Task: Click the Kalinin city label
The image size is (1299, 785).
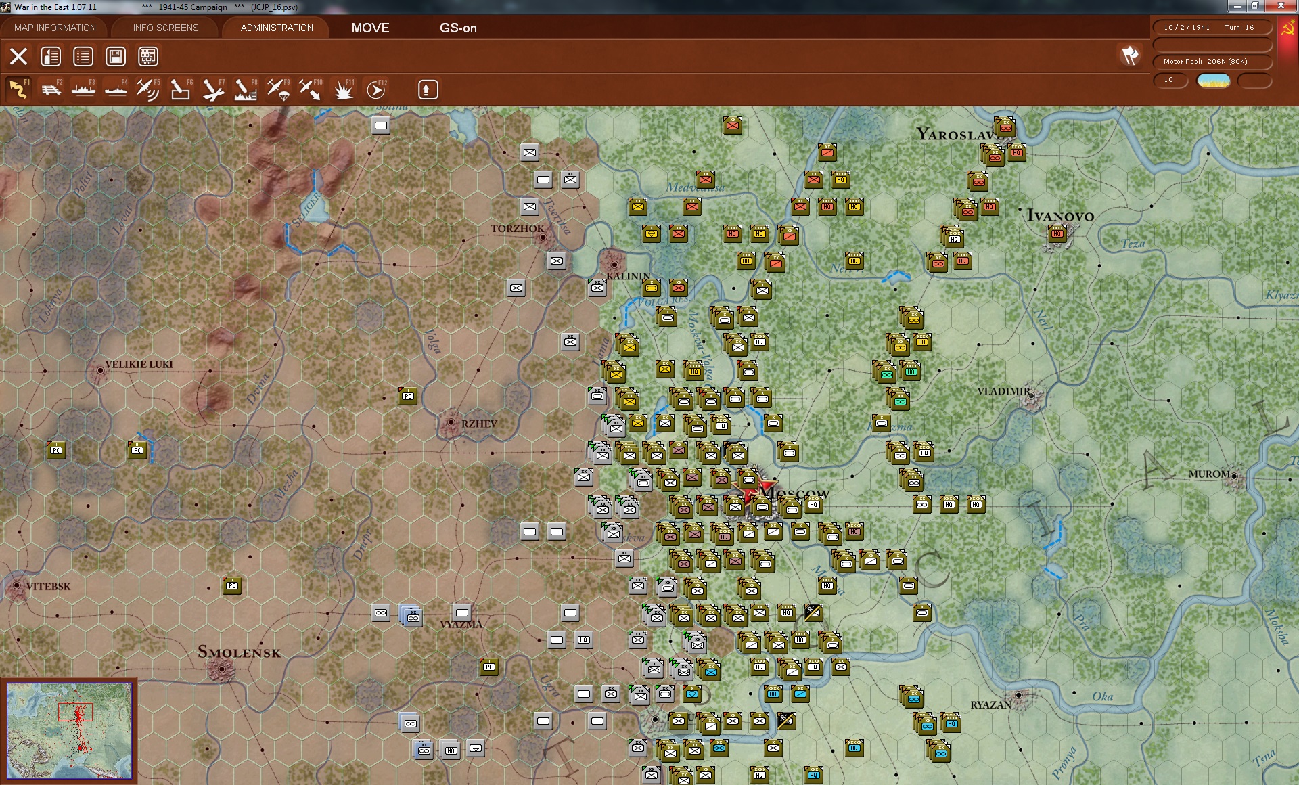Action: coord(629,276)
